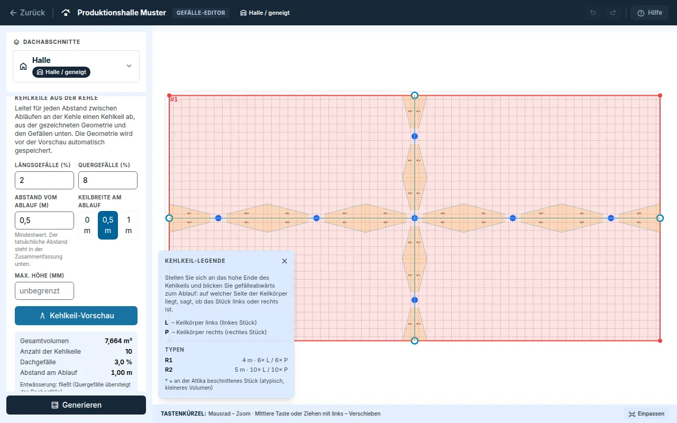Set Keilbreite am Ablauf to 0,5 m
The width and height of the screenshot is (677, 423).
tap(108, 225)
